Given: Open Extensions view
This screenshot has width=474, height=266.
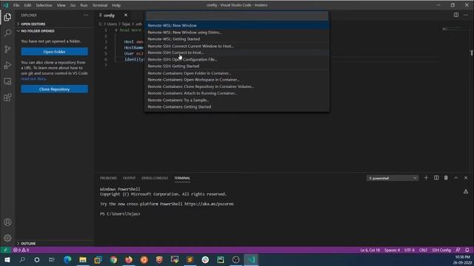Looking at the screenshot, I should tap(7, 98).
